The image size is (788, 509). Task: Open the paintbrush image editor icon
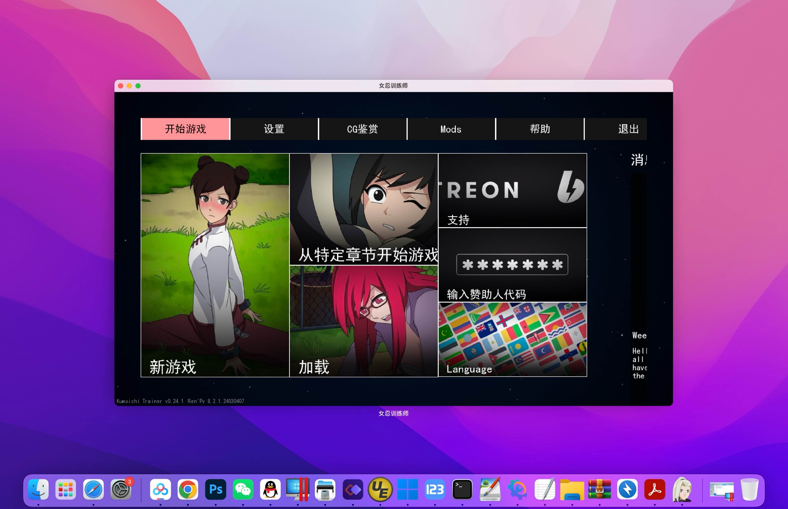click(490, 489)
